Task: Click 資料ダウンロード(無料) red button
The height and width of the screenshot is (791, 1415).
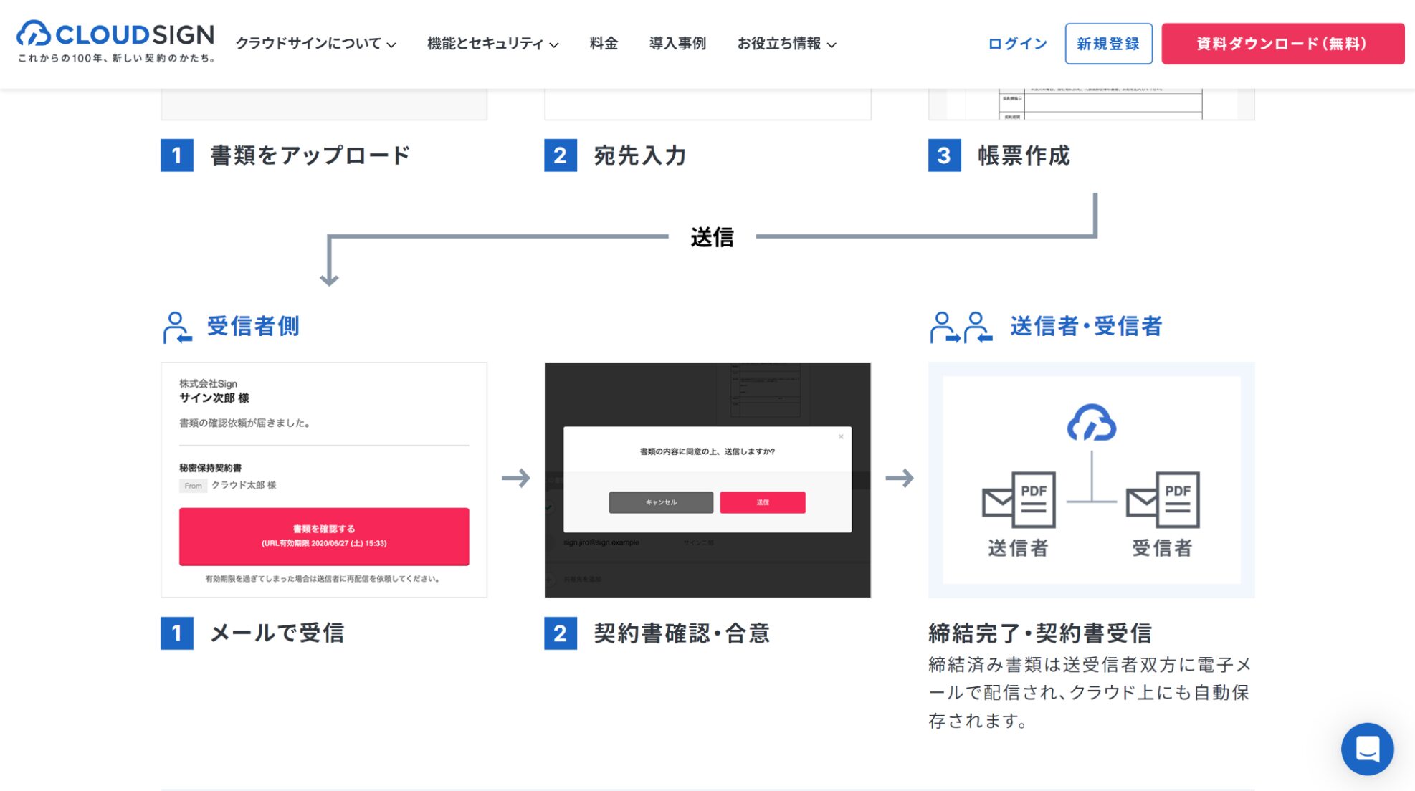Action: (1282, 44)
